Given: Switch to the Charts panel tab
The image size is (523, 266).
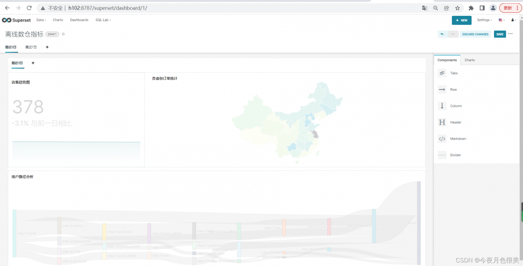Looking at the screenshot, I should click(x=469, y=60).
